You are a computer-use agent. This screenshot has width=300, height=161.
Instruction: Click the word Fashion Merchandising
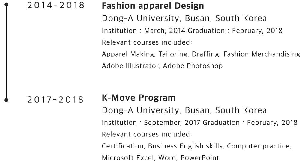tap(262, 54)
